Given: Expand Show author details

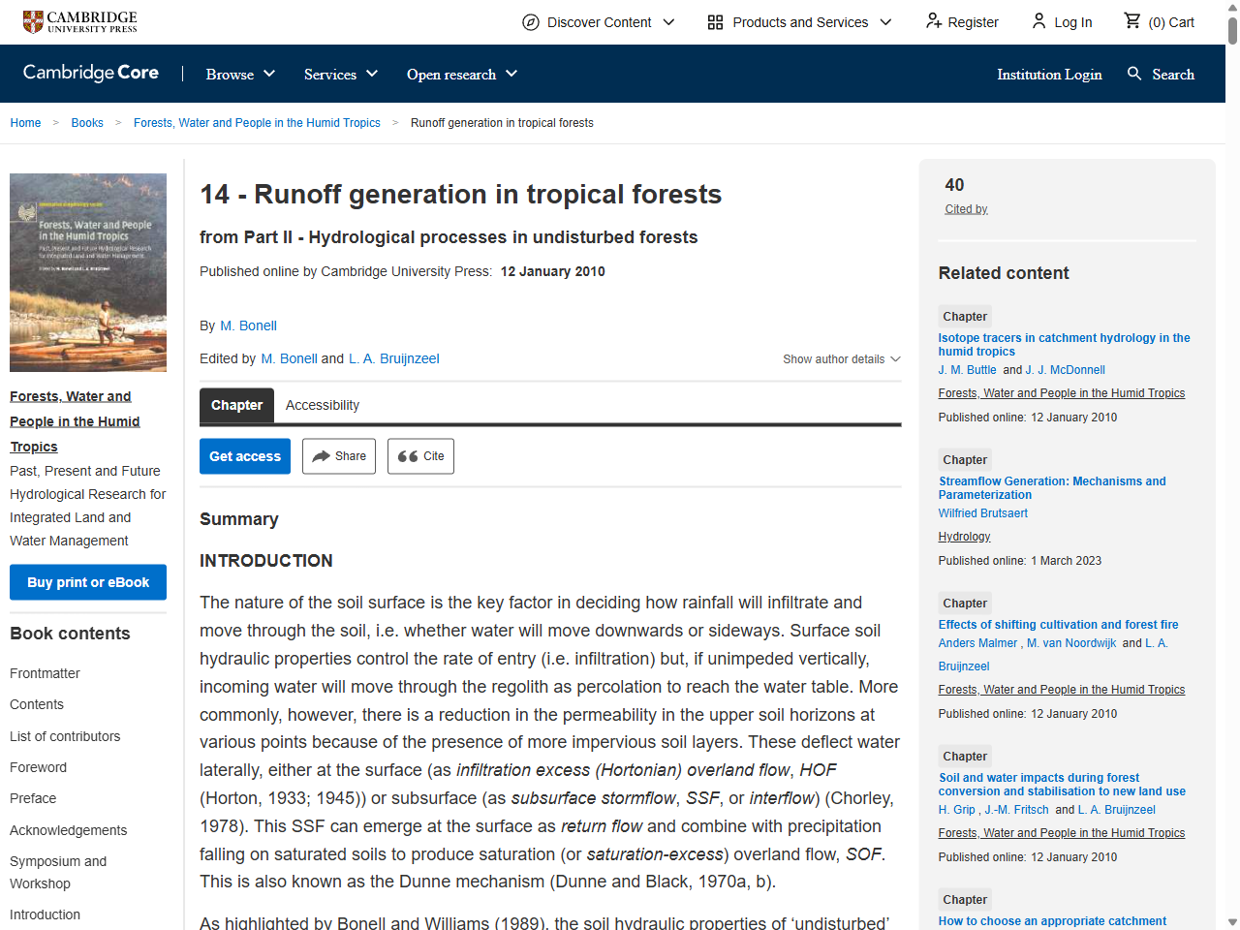Looking at the screenshot, I should coord(841,358).
